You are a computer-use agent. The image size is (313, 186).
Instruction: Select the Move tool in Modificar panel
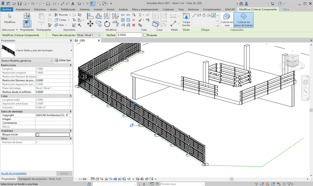90,24
